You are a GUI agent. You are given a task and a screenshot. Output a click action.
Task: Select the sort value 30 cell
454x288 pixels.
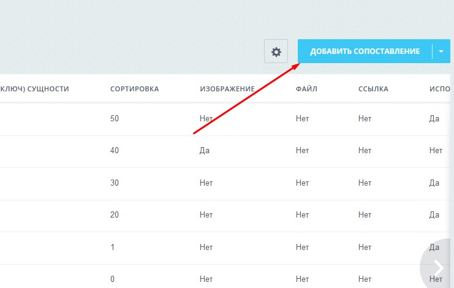(x=115, y=183)
